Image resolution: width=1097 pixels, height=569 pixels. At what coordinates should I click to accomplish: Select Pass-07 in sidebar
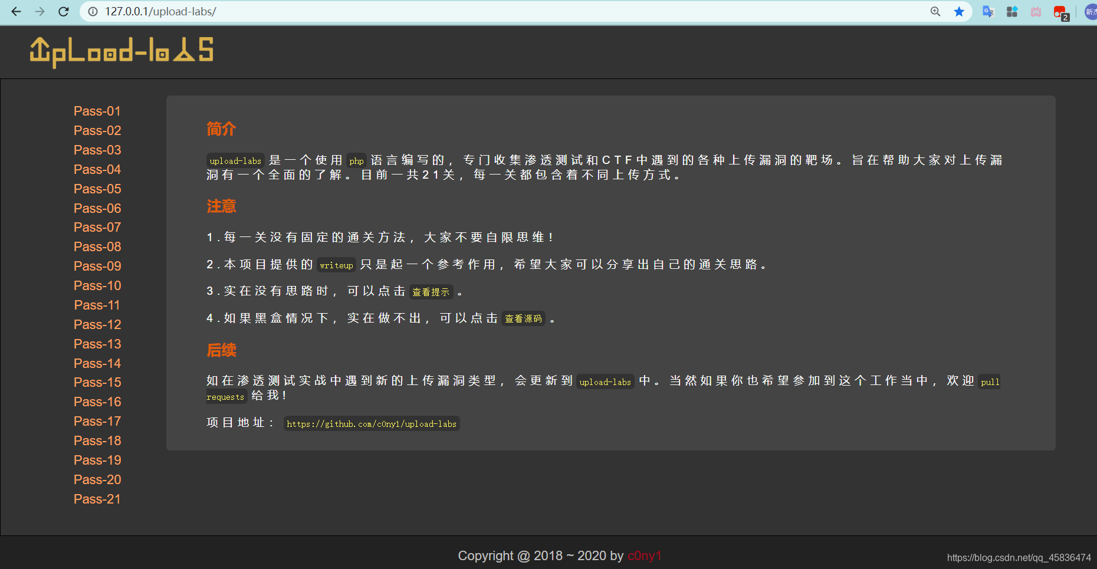[97, 227]
